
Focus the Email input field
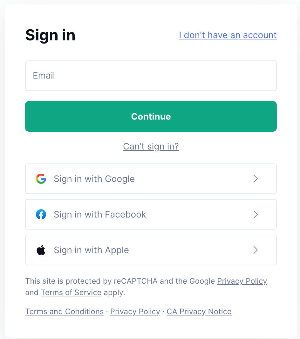151,76
